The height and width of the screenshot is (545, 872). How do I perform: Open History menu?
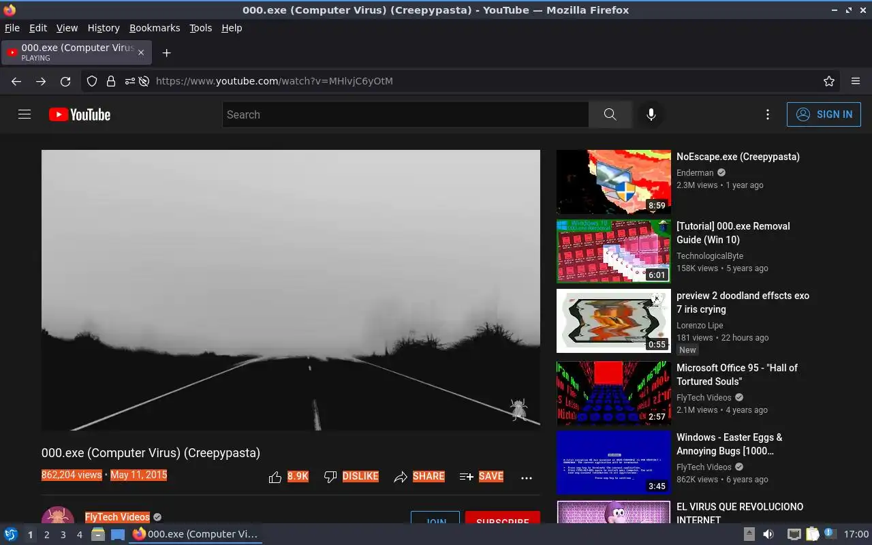tap(104, 28)
